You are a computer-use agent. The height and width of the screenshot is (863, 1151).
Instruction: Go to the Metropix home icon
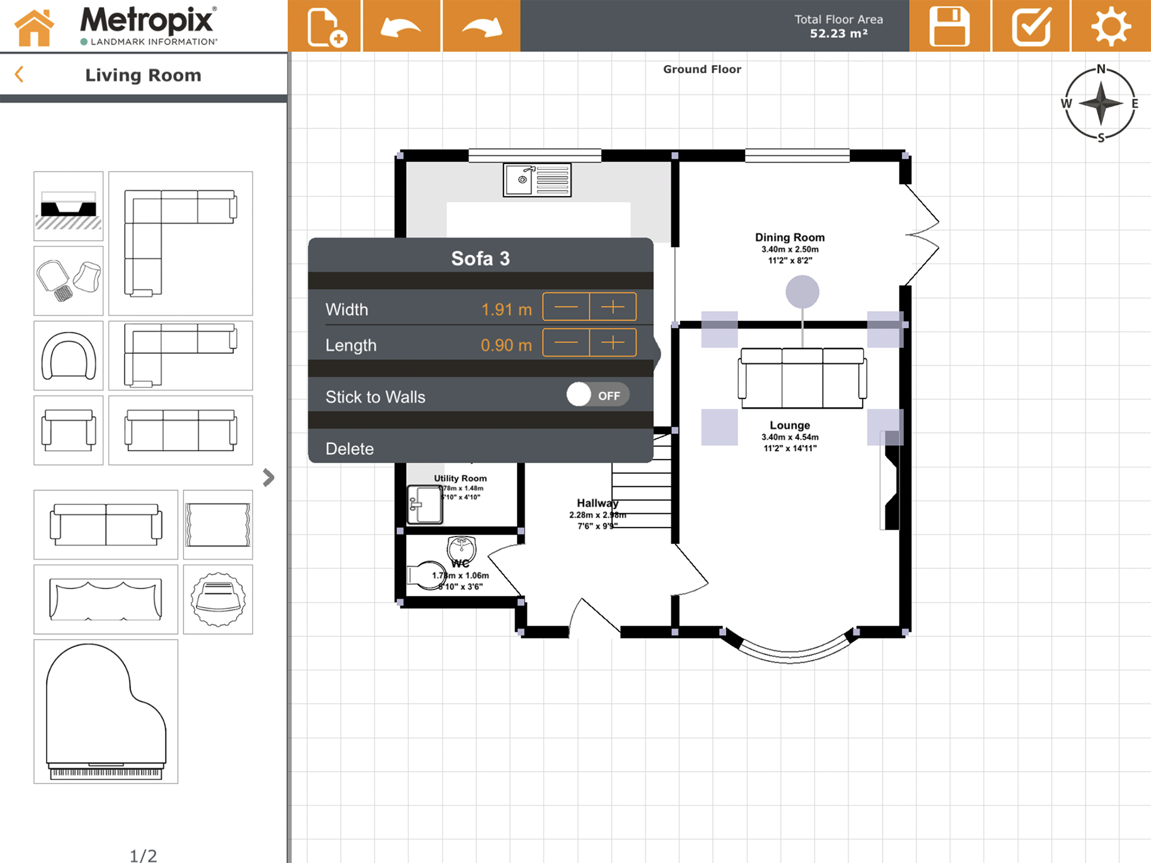35,27
